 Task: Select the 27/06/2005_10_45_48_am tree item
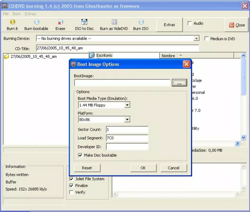click(34, 56)
